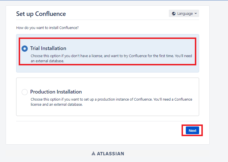Click the blue highlighted Trial Installation panel background

coord(113,68)
